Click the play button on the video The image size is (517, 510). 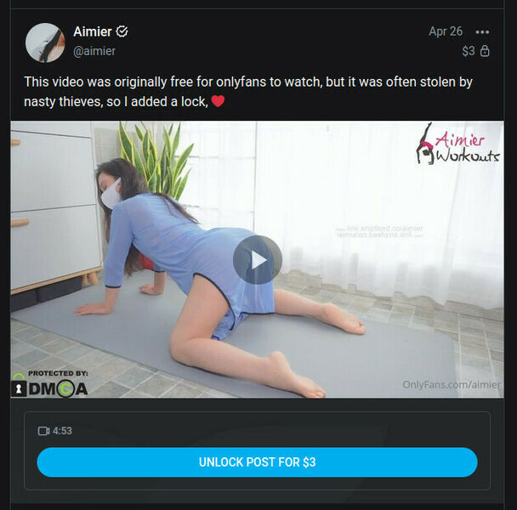coord(257,260)
